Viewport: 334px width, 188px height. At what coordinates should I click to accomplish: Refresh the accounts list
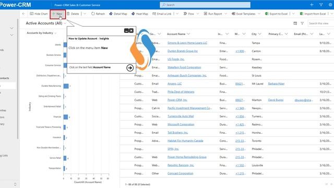pos(98,14)
